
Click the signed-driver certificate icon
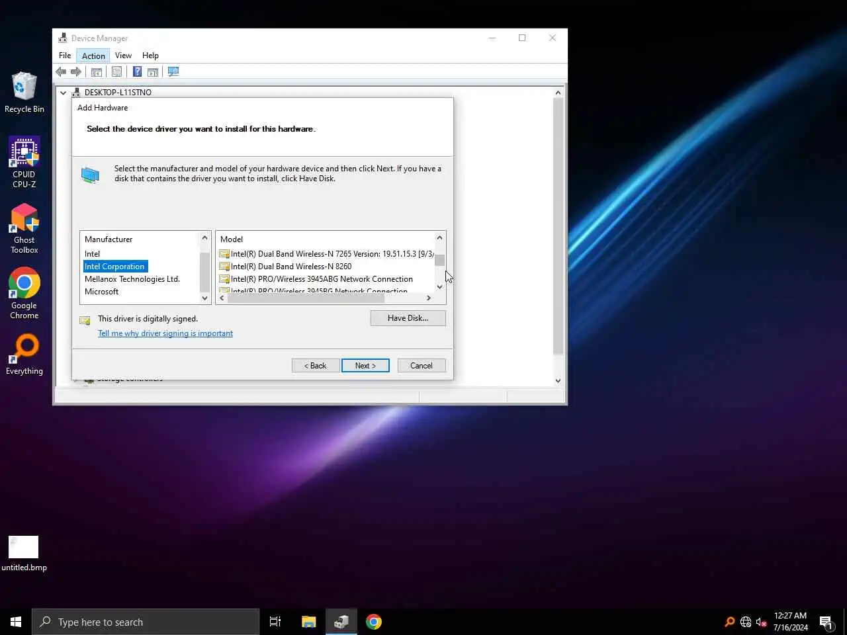(85, 320)
